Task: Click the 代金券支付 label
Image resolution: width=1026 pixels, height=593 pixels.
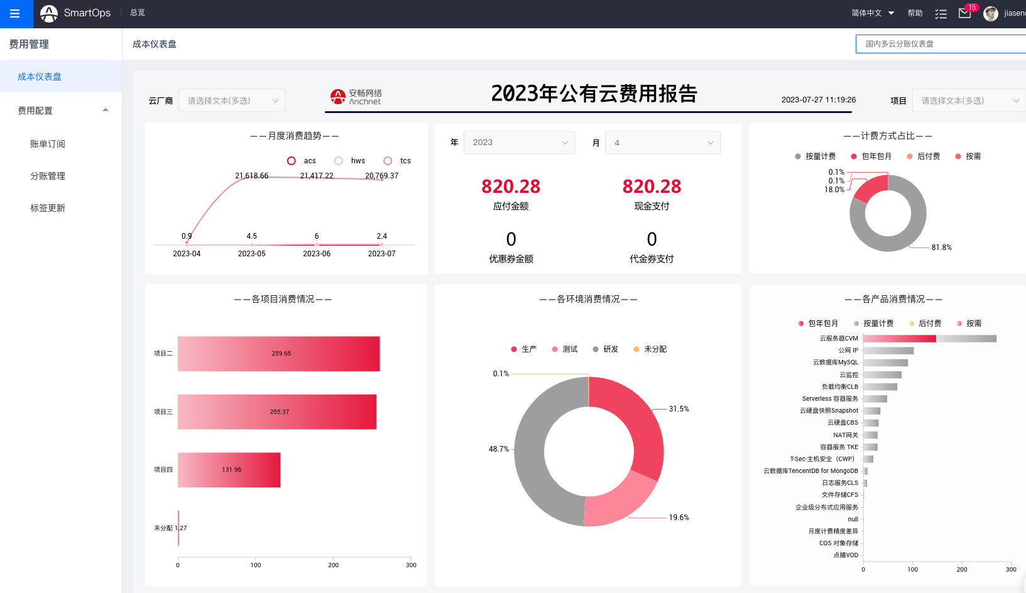Action: coord(652,259)
